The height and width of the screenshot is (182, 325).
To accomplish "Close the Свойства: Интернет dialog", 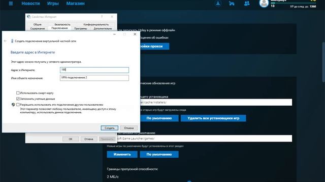I will tap(112, 17).
